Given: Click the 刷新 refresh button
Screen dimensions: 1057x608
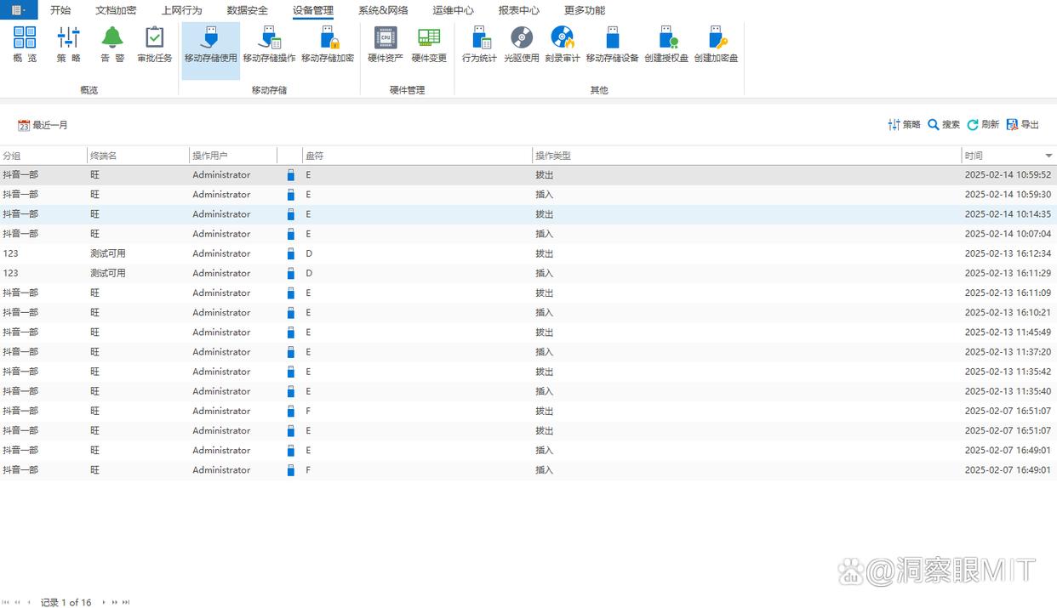Looking at the screenshot, I should (x=983, y=124).
